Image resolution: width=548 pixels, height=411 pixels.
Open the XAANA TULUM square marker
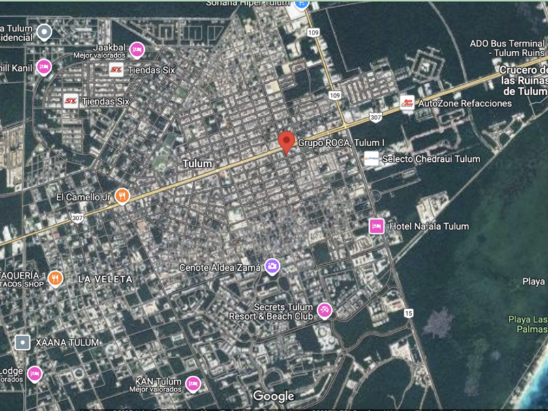pyautogui.click(x=23, y=342)
